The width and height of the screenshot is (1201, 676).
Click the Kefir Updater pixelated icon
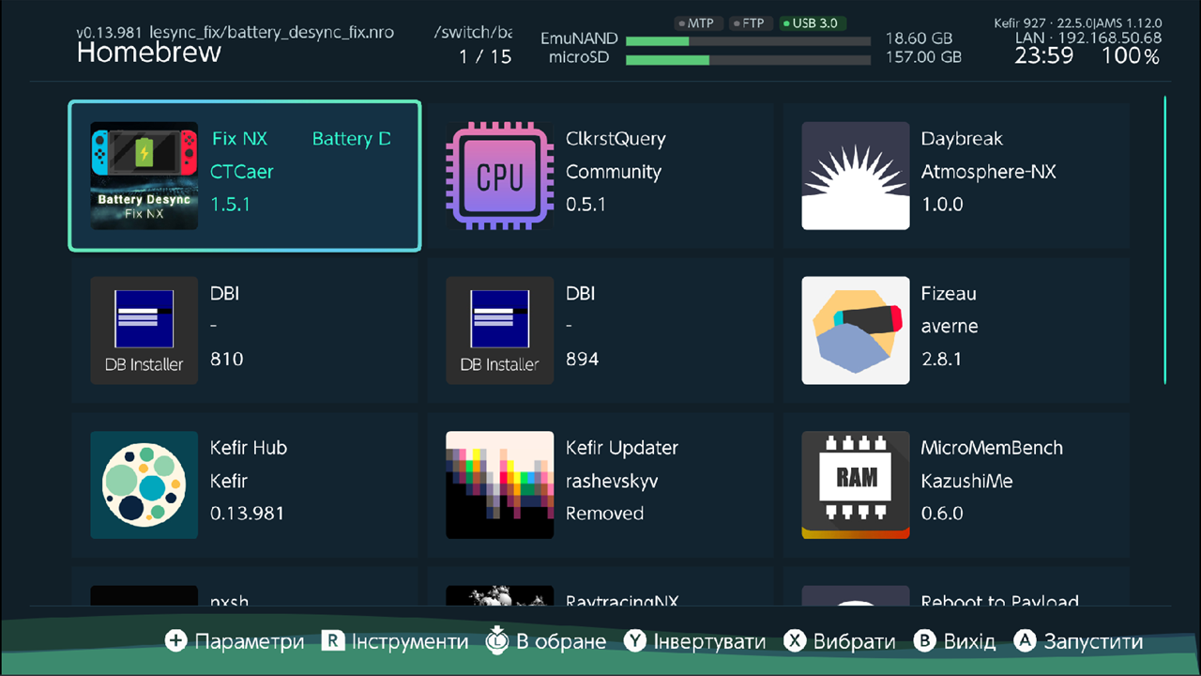(x=499, y=485)
